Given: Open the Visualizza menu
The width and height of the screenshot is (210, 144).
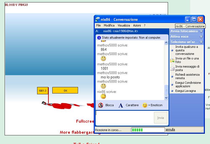Looking at the screenshot, I should (124, 25).
